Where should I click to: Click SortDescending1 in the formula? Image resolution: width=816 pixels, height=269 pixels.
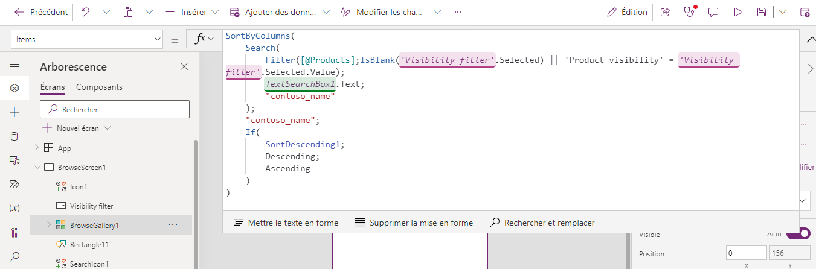[303, 144]
